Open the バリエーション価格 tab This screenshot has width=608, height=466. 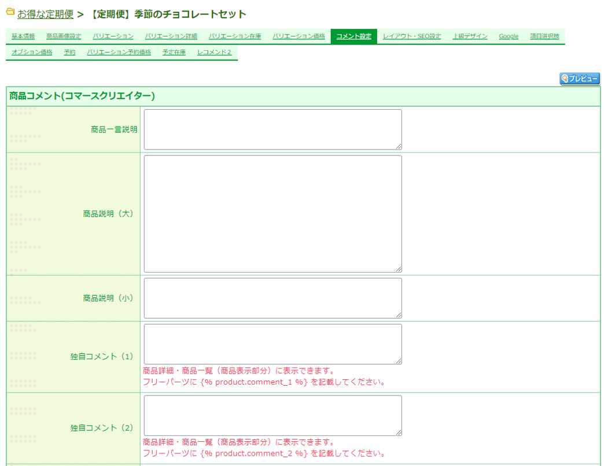pyautogui.click(x=299, y=36)
